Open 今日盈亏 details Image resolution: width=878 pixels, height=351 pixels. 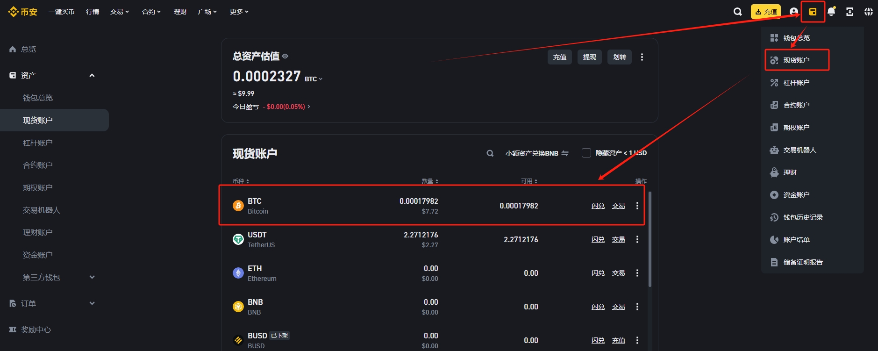[271, 107]
